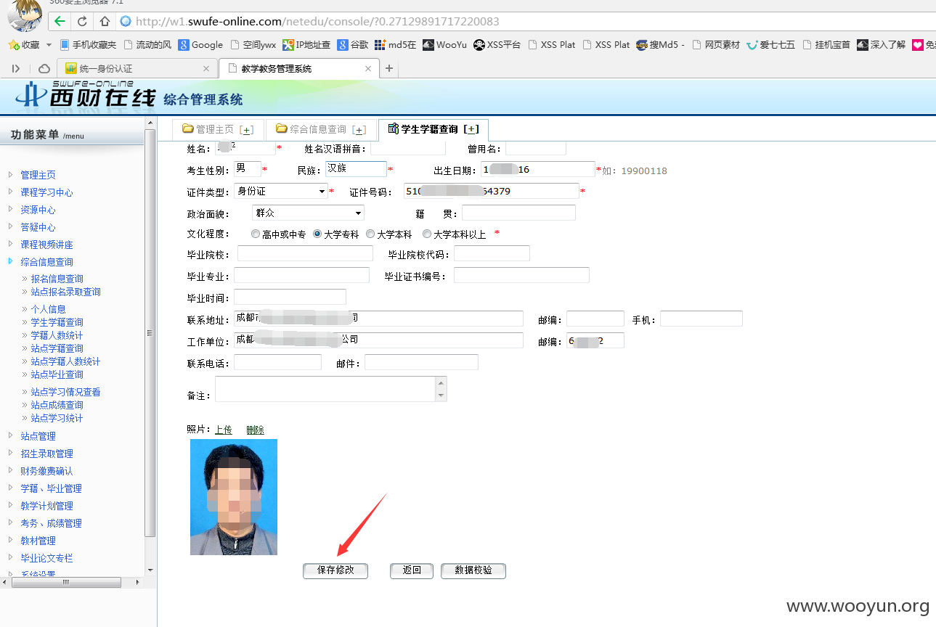
Task: Open the 爱七七五 bookmark
Action: tap(771, 45)
